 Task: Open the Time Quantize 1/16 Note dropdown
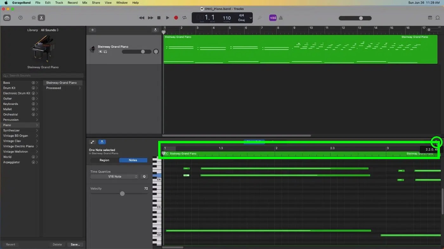click(x=114, y=176)
